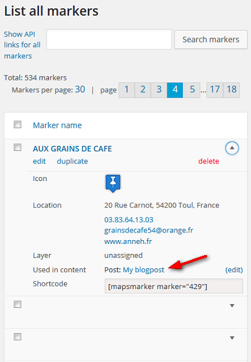Collapse the AUX GRAINS DE CAFE details
Image resolution: width=251 pixels, height=362 pixels.
232,148
